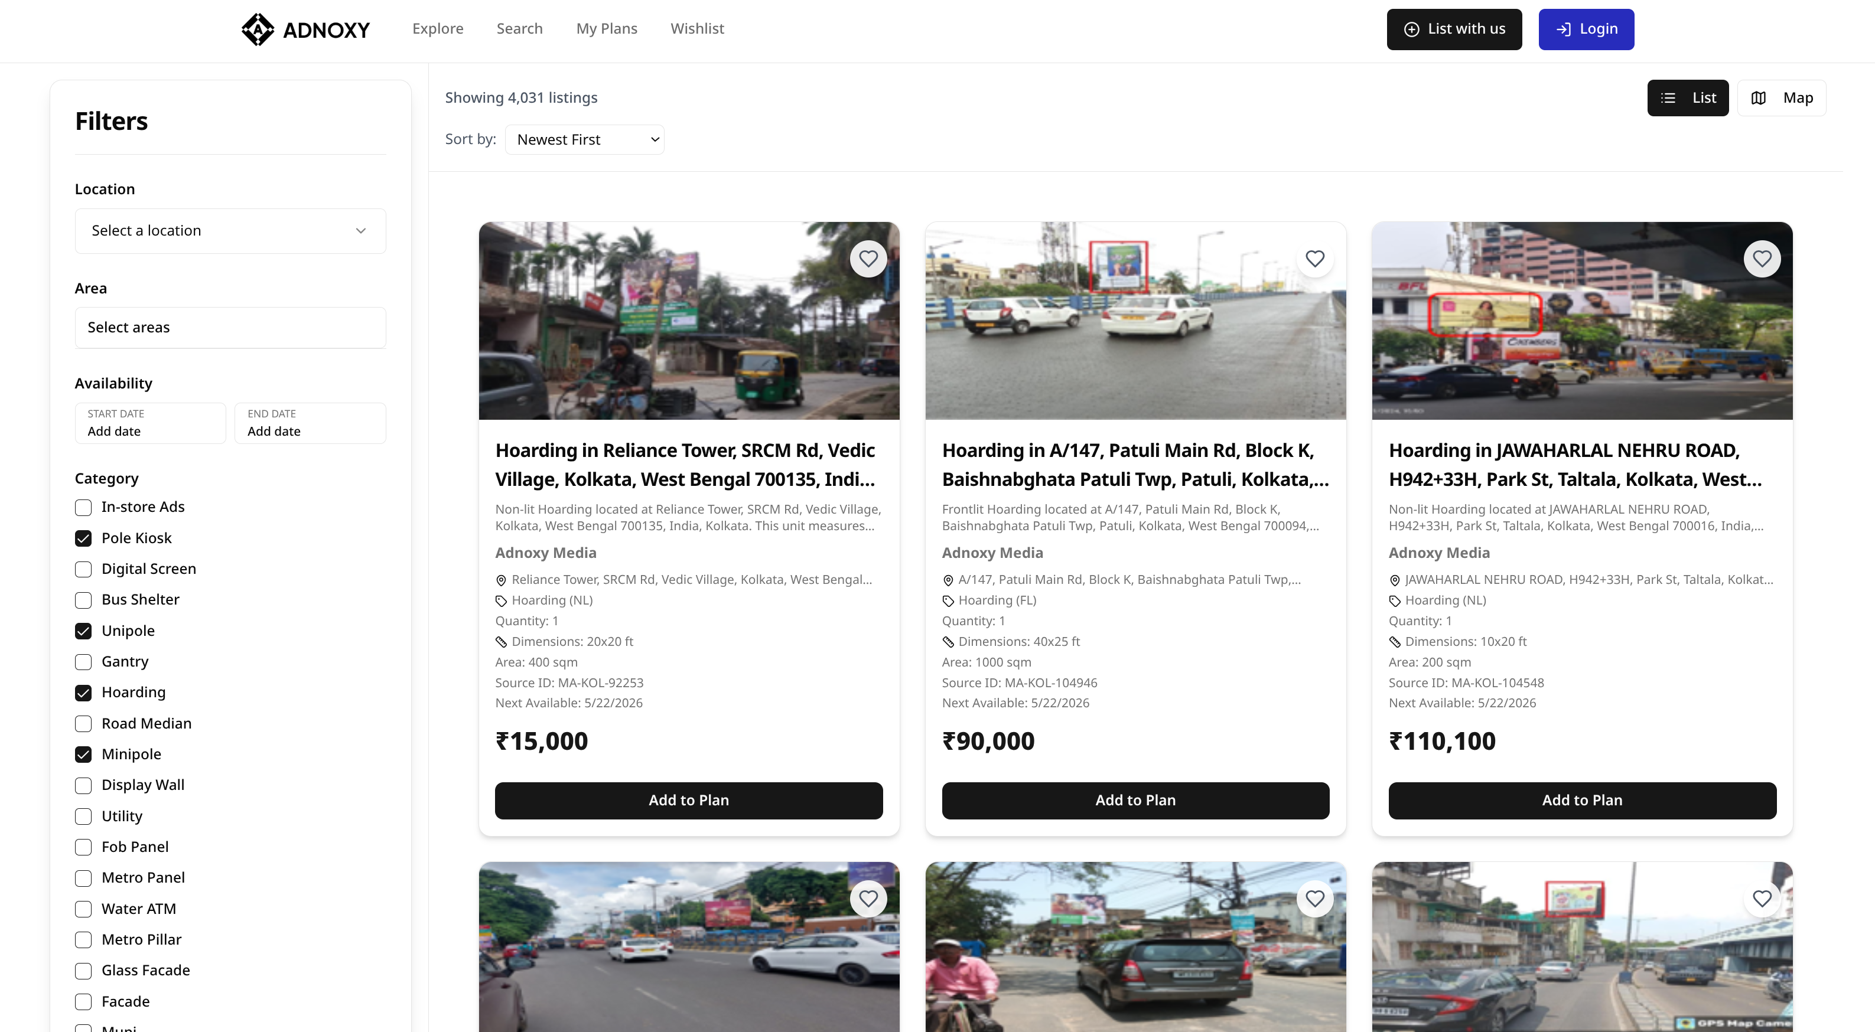The image size is (1875, 1032).
Task: Open My Plans in navigation
Action: (x=606, y=29)
